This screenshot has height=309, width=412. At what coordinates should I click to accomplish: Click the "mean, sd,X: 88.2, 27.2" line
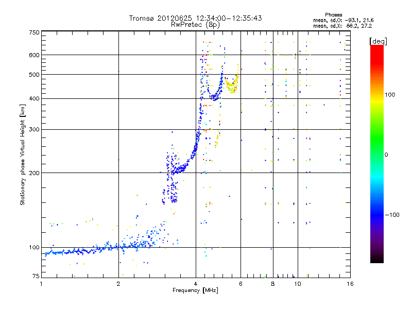342,26
